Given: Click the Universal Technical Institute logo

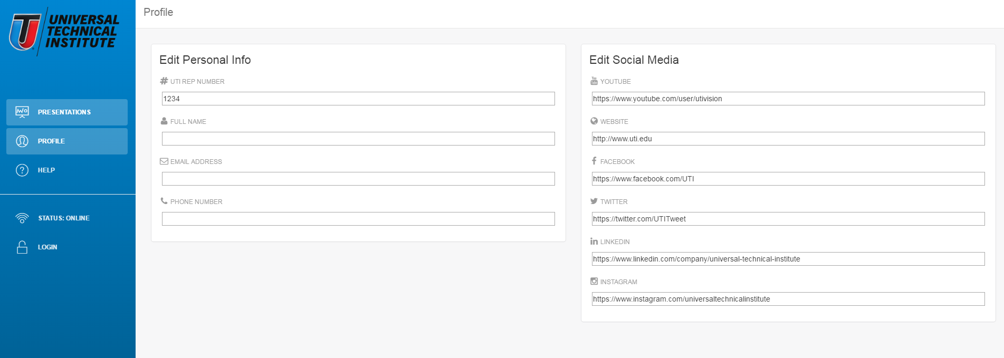Looking at the screenshot, I should [64, 32].
